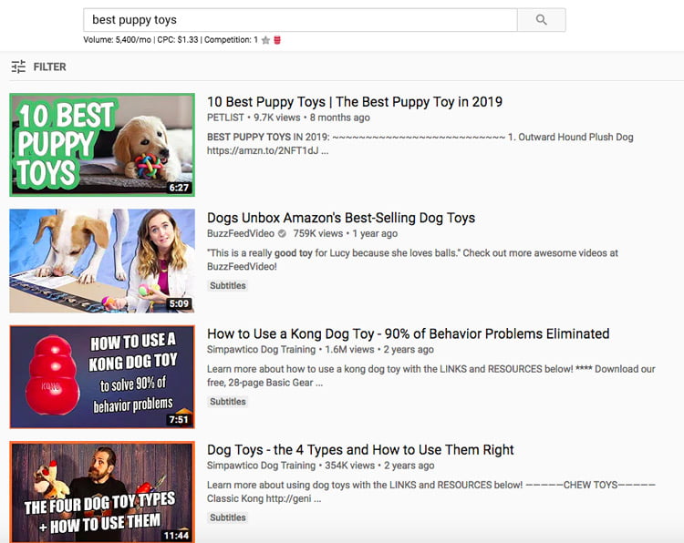Open the filter sliders icon
The width and height of the screenshot is (684, 543).
coord(18,67)
